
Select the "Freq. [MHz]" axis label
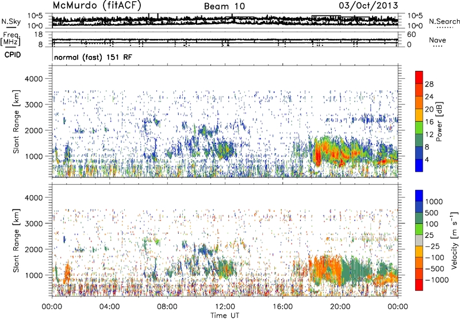(x=10, y=39)
